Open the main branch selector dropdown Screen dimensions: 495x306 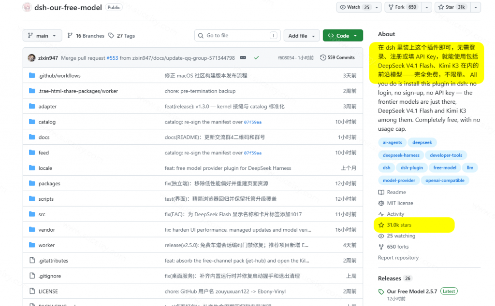(43, 36)
